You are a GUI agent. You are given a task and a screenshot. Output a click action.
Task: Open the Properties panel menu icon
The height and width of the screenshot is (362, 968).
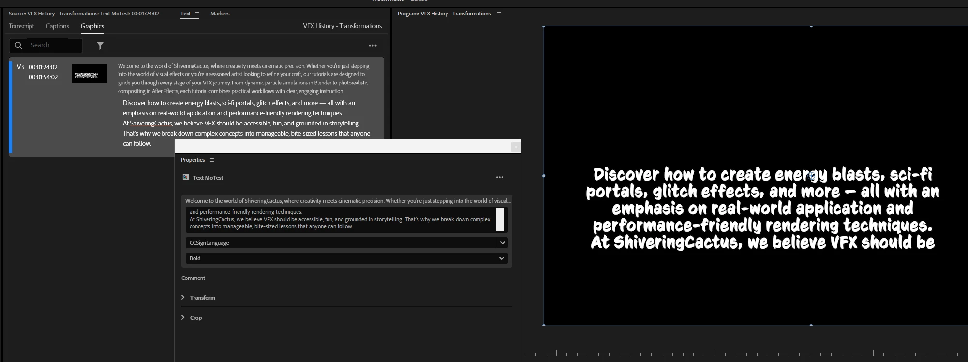pos(211,160)
